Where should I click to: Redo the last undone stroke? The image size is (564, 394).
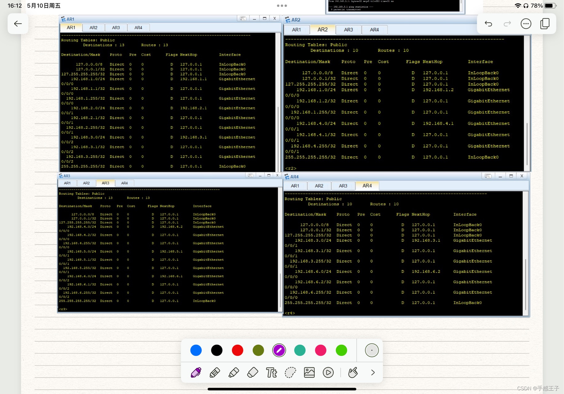point(507,24)
